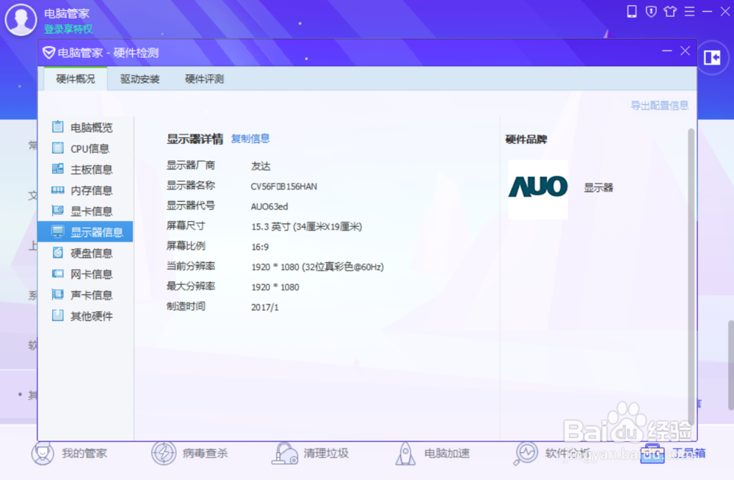This screenshot has width=734, height=480.
Task: Open the skin shirt icon
Action: tap(670, 11)
